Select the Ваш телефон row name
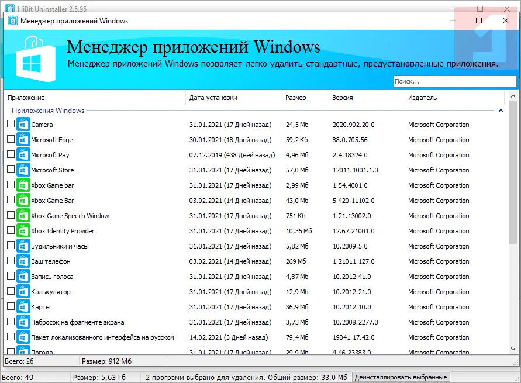Image resolution: width=521 pixels, height=383 pixels. tap(51, 261)
